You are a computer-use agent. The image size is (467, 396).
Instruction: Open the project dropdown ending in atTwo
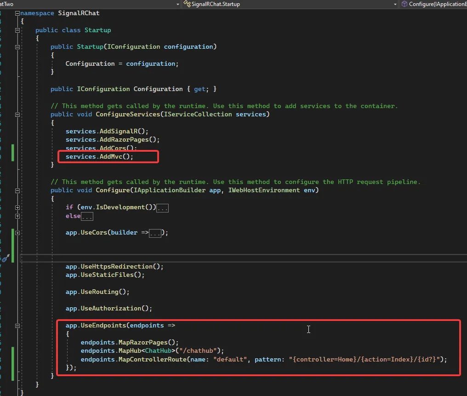point(177,4)
